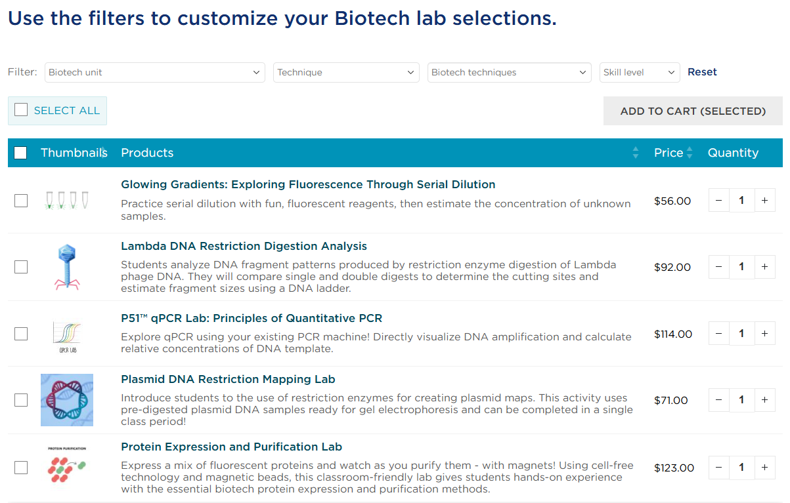Click the minus icon for Lambda DNA quantity
790x503 pixels.
coord(718,267)
